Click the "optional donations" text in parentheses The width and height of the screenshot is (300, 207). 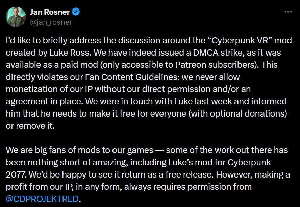[253, 113]
